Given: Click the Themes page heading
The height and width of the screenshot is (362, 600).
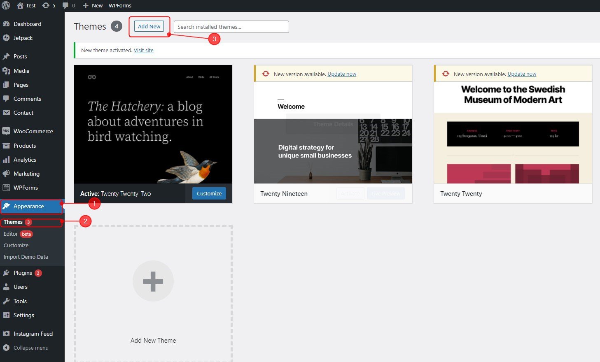Looking at the screenshot, I should click(x=90, y=26).
